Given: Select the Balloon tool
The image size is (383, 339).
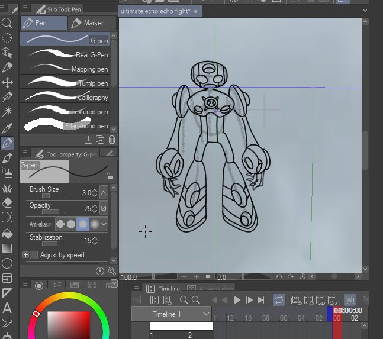Looking at the screenshot, I should coord(7,322).
